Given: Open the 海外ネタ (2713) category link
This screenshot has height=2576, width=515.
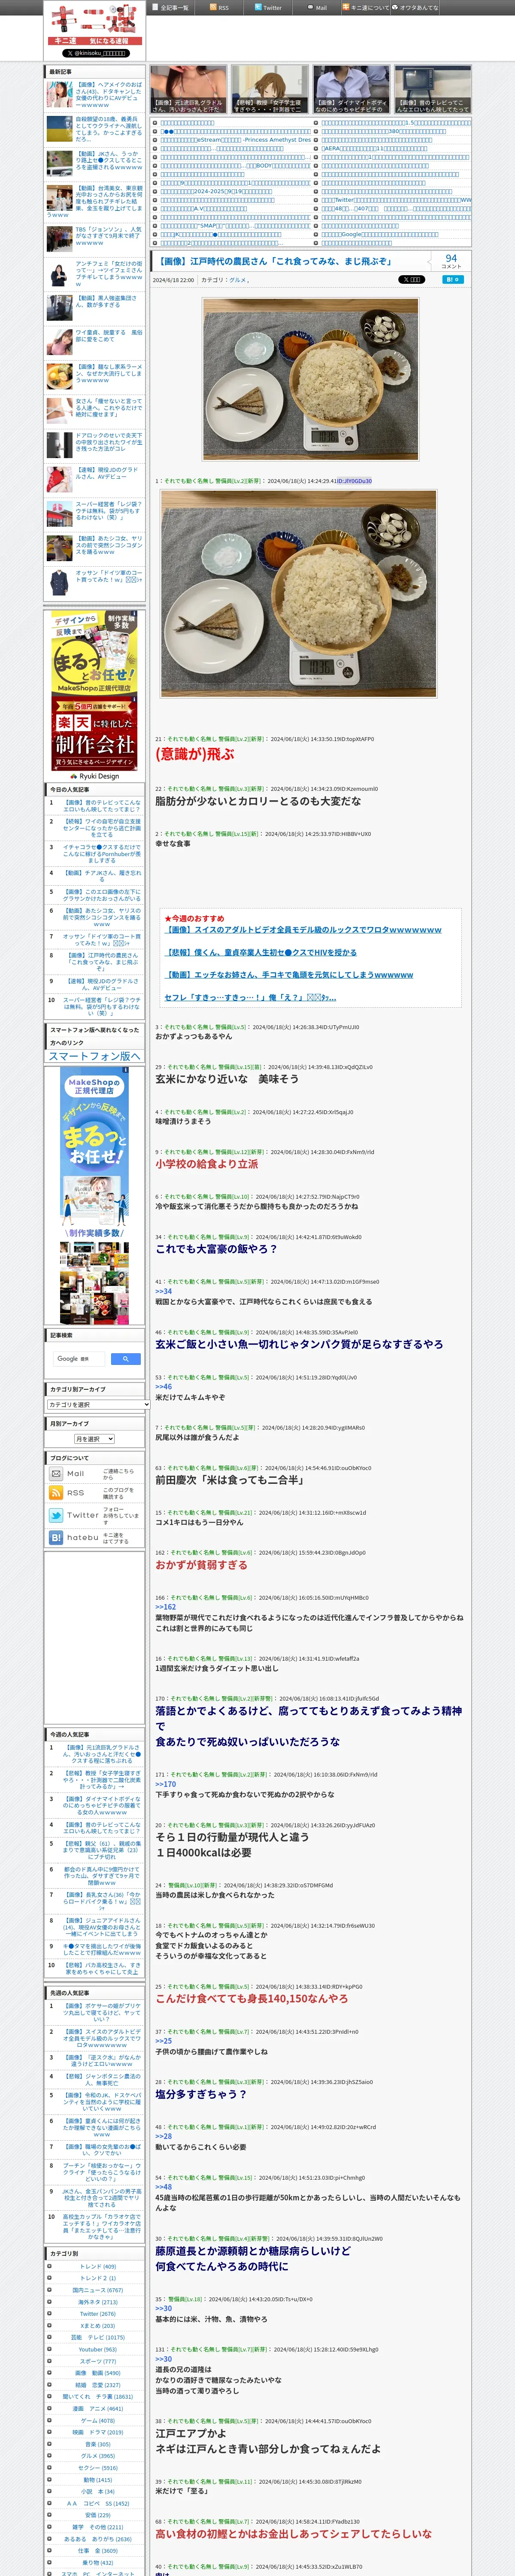Looking at the screenshot, I should pos(98,2302).
